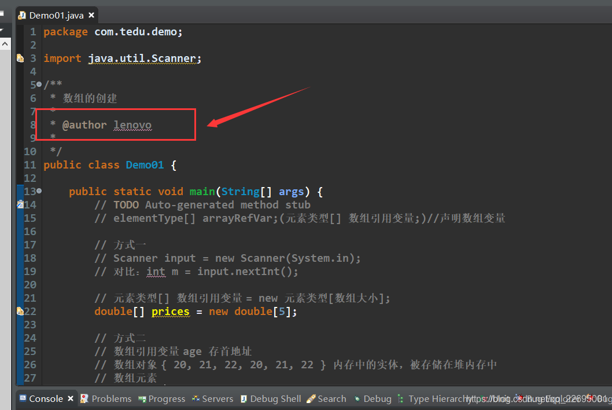Screen dimensions: 612x410
Task: Click the Search tab flashlight icon
Action: coord(311,398)
